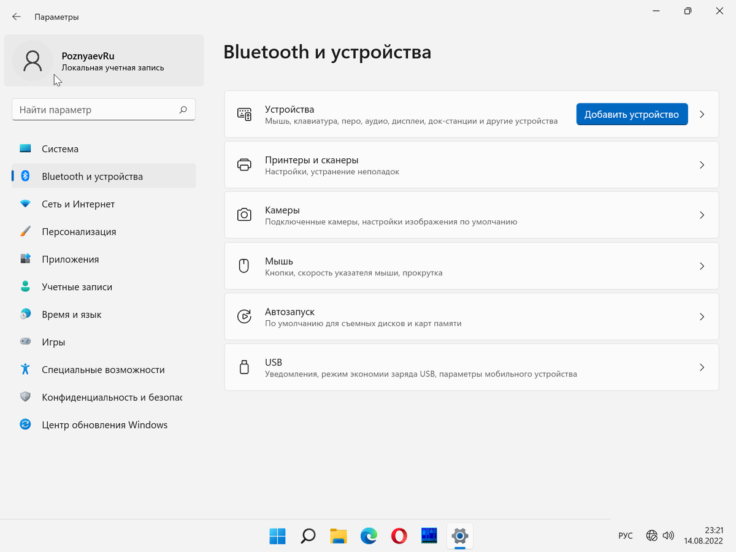736x552 pixels.
Task: Open Мышь settings card
Action: point(472,266)
